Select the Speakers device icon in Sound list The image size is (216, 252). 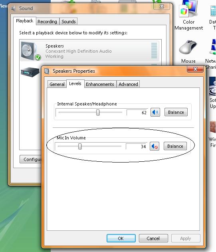[x=31, y=51]
